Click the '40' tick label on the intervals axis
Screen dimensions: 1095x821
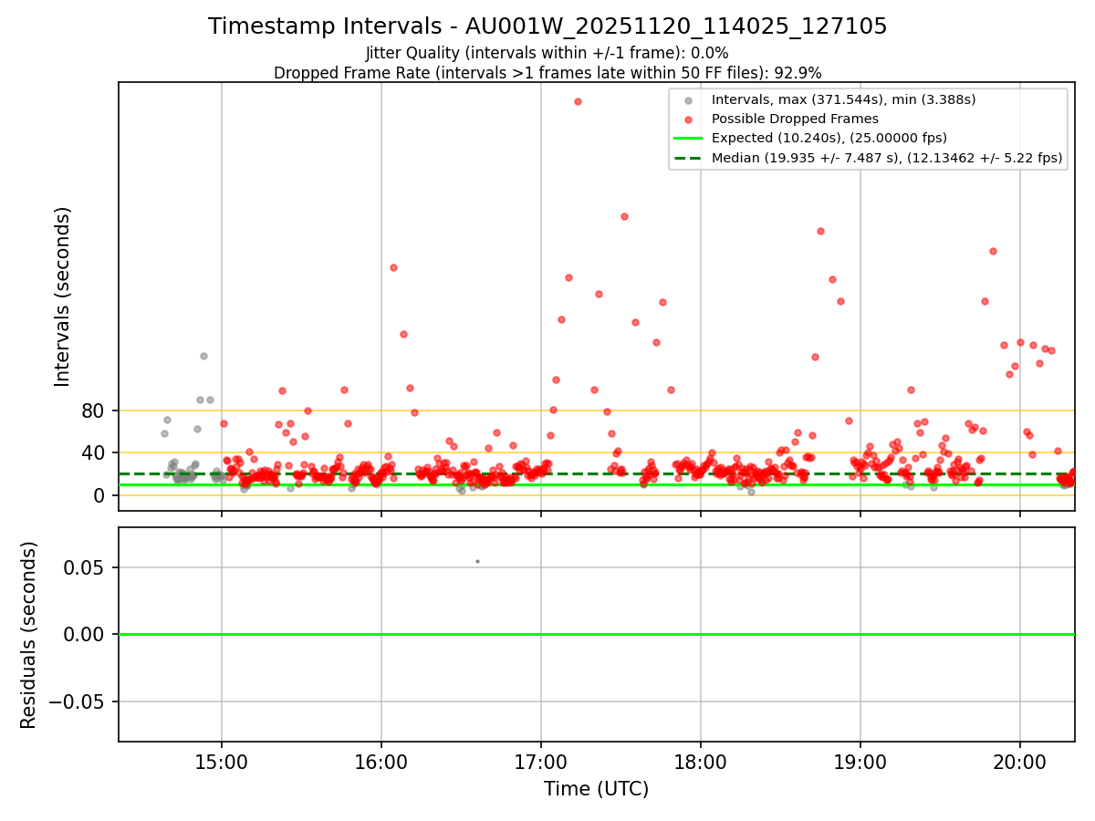pyautogui.click(x=93, y=453)
